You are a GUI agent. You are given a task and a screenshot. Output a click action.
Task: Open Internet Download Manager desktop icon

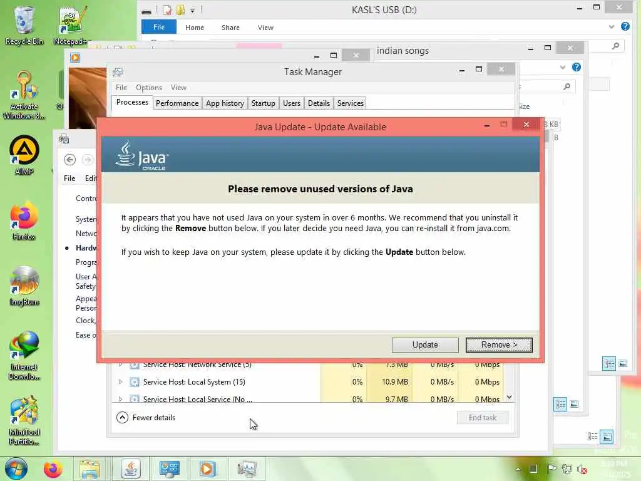(24, 356)
